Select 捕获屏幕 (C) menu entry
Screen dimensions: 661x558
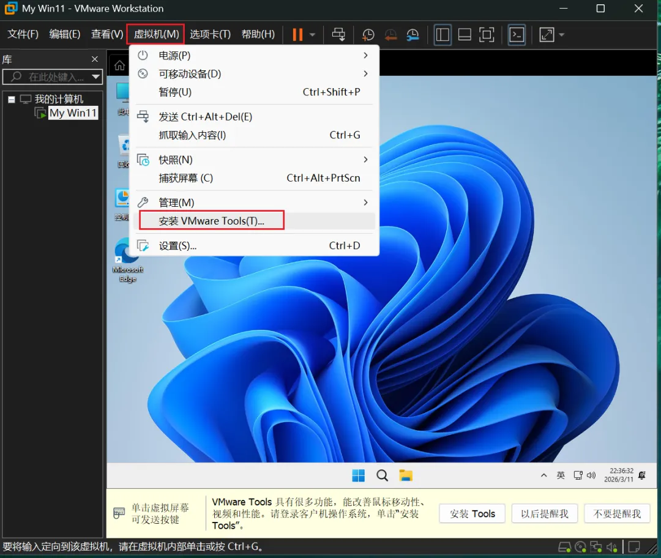[x=254, y=178]
